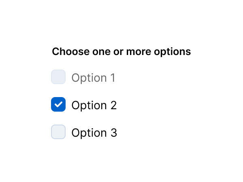243x182 pixels.
Task: Tap the digit 1 in the disabled label
Action: [x=112, y=78]
